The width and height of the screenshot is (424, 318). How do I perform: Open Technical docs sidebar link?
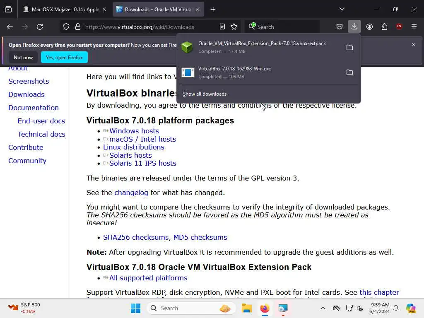click(x=41, y=135)
